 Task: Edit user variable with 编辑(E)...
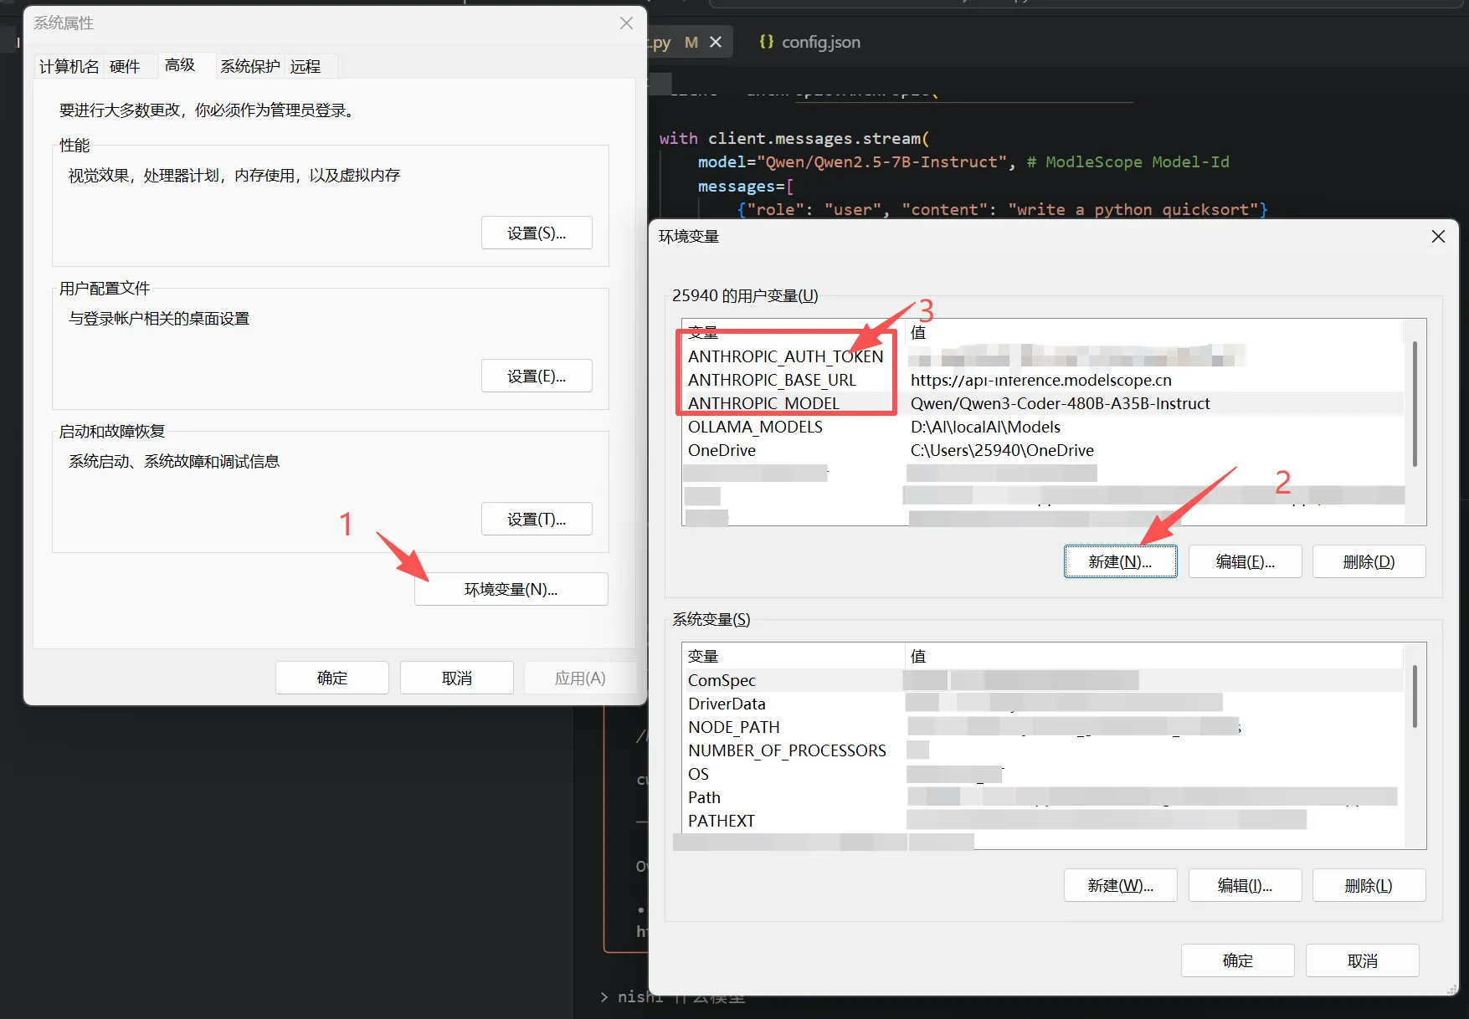[x=1246, y=561]
